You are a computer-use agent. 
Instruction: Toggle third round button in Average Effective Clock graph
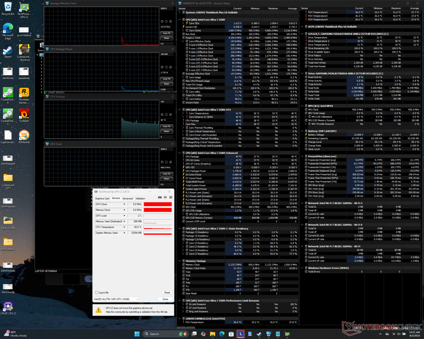(170, 21)
